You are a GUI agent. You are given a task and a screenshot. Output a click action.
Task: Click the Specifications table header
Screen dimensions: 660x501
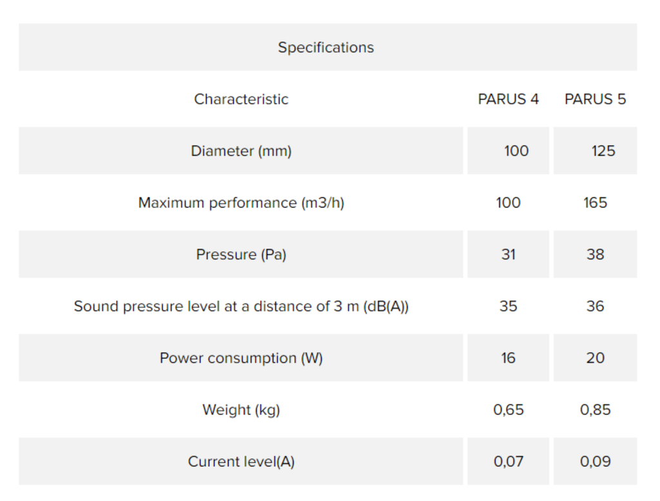point(325,47)
